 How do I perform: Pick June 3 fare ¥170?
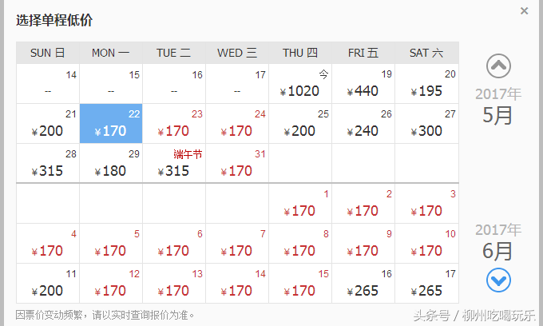pyautogui.click(x=426, y=204)
